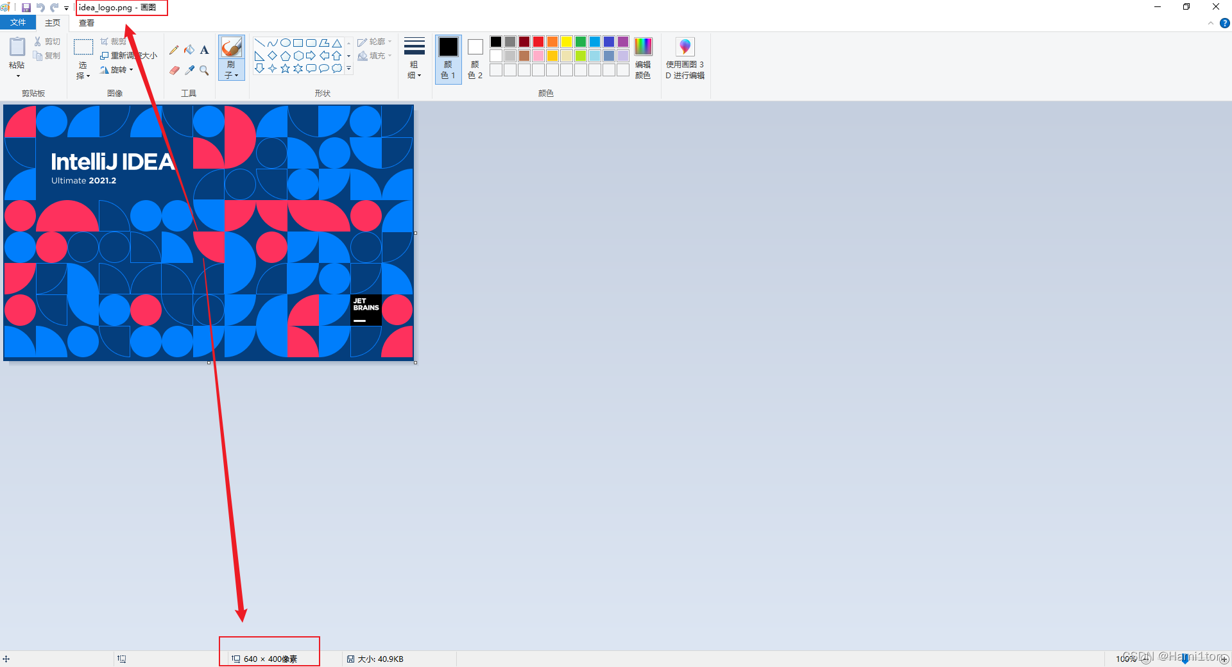This screenshot has height=667, width=1232.
Task: Select the Color picker eyedropper tool
Action: tap(189, 70)
